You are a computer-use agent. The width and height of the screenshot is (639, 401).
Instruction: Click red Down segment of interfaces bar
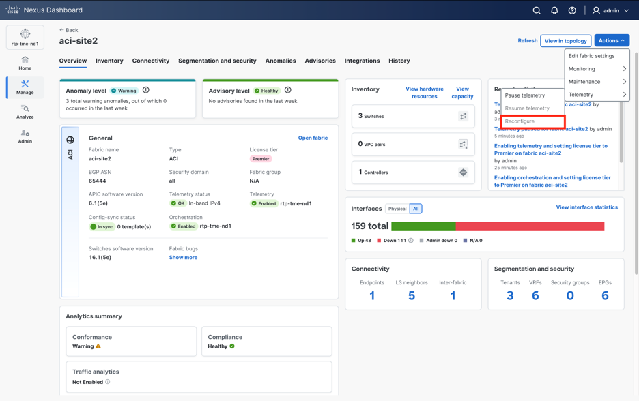pos(530,226)
